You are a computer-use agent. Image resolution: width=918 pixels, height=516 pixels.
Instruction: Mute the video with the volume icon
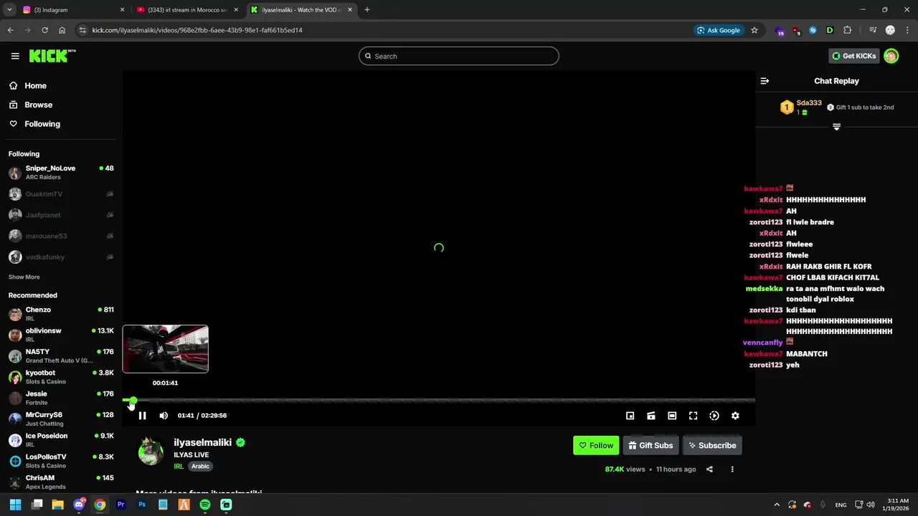click(164, 416)
